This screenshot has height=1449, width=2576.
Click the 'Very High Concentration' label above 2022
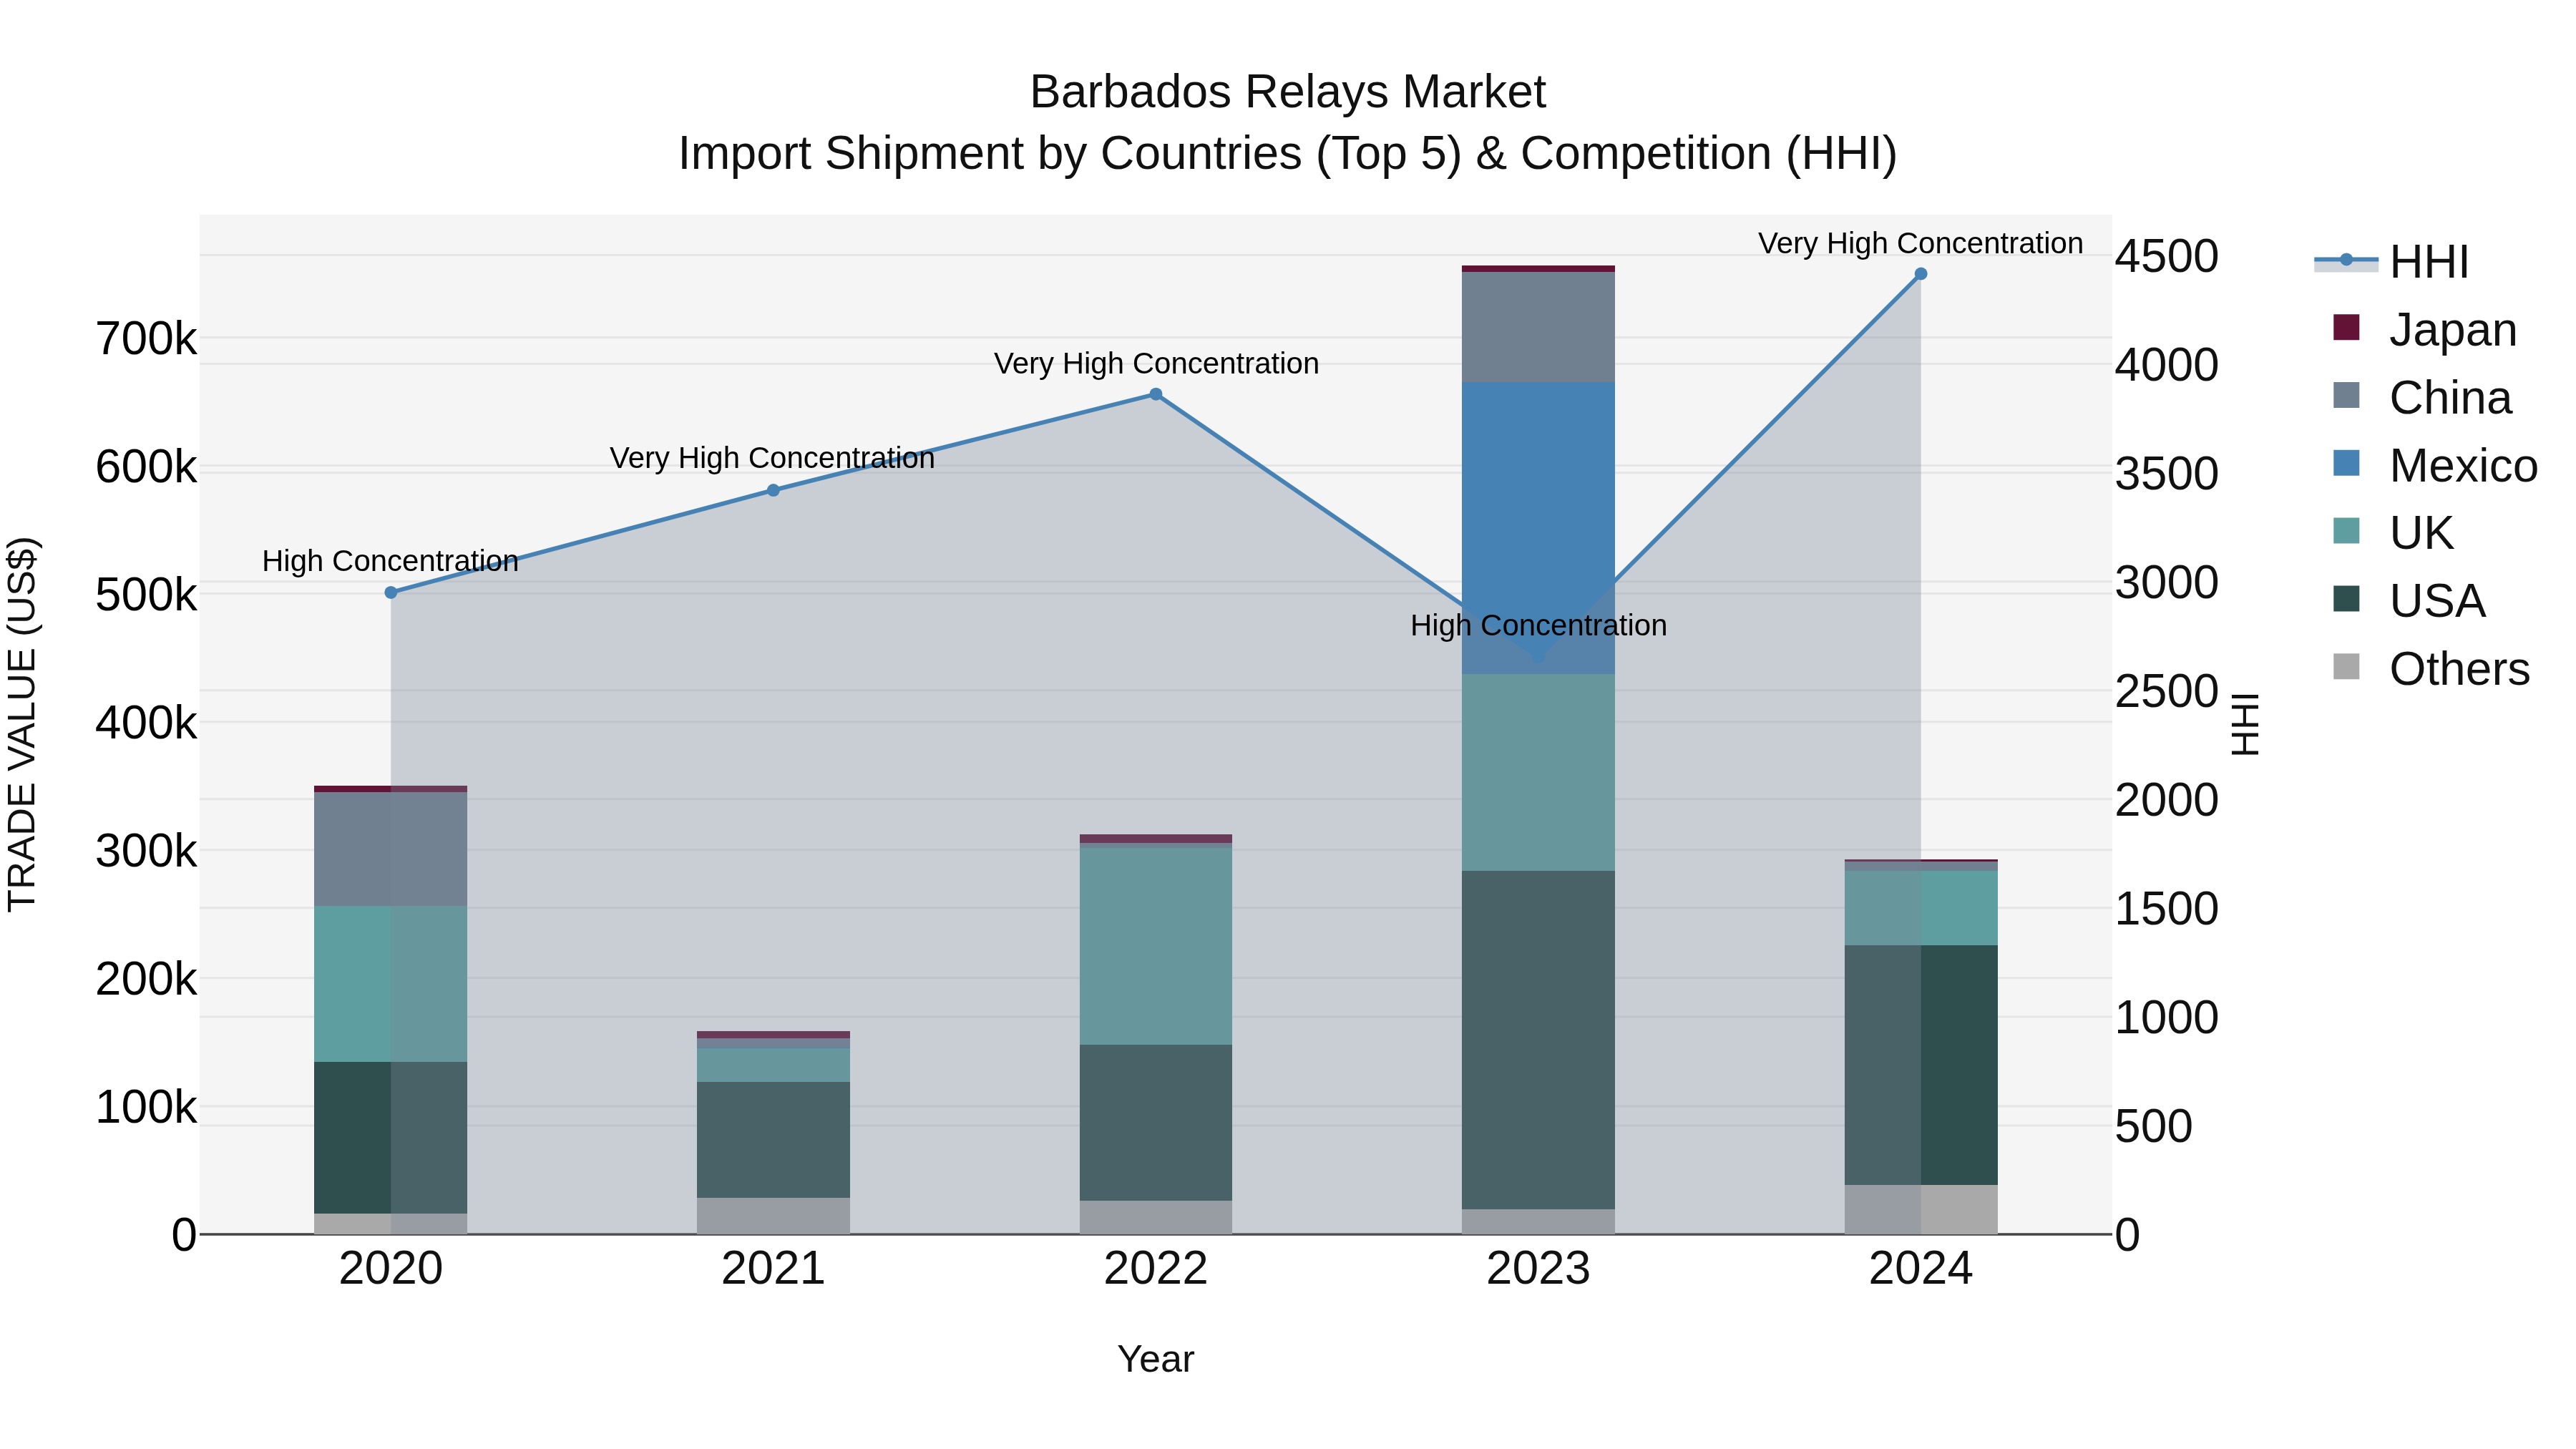(1156, 363)
